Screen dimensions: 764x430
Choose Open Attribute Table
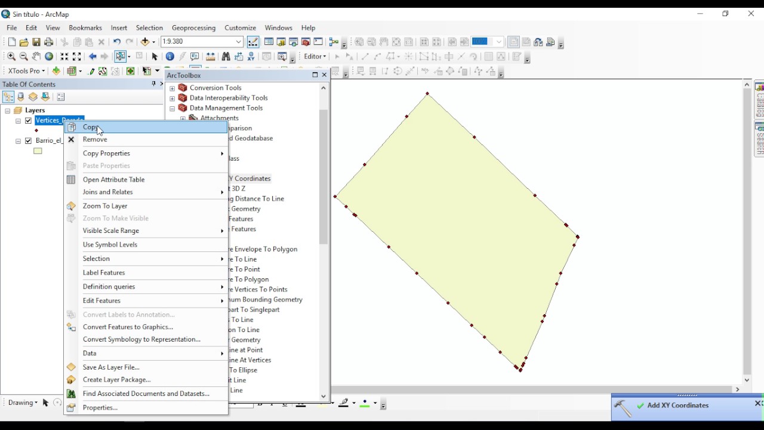(146, 180)
